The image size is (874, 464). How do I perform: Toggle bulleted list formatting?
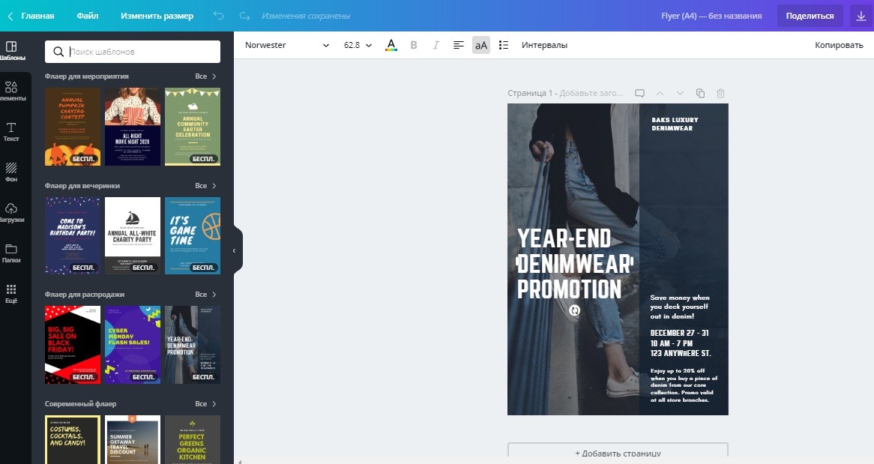coord(503,45)
